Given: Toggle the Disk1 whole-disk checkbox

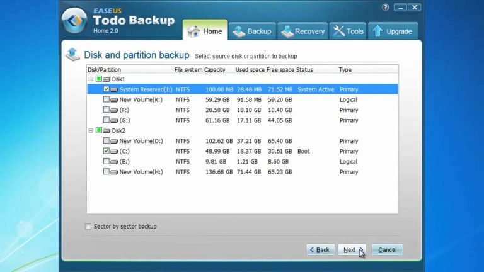Looking at the screenshot, I should coord(99,79).
